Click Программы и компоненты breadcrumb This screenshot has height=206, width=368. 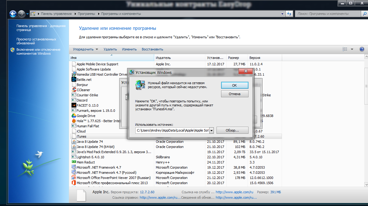point(121,14)
